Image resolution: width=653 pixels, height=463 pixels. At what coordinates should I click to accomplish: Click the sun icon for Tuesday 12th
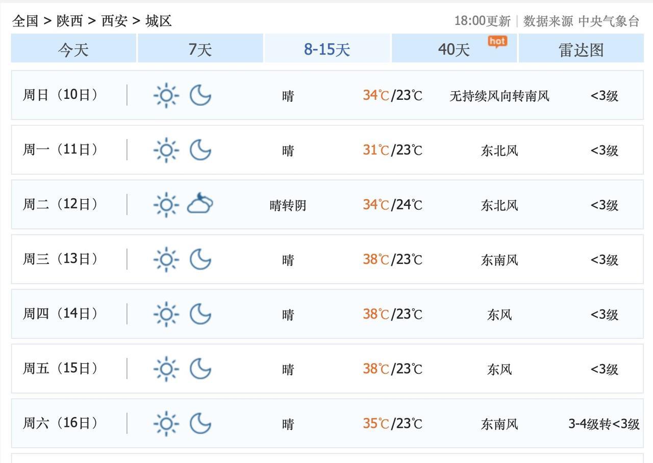pyautogui.click(x=166, y=205)
